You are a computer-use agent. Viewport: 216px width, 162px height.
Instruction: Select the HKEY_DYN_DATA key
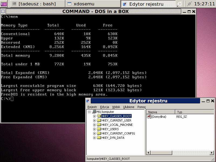coord(113,138)
